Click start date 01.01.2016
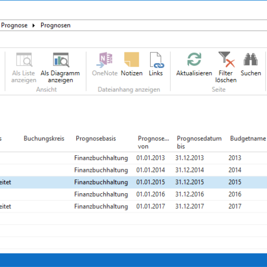 click(x=151, y=194)
